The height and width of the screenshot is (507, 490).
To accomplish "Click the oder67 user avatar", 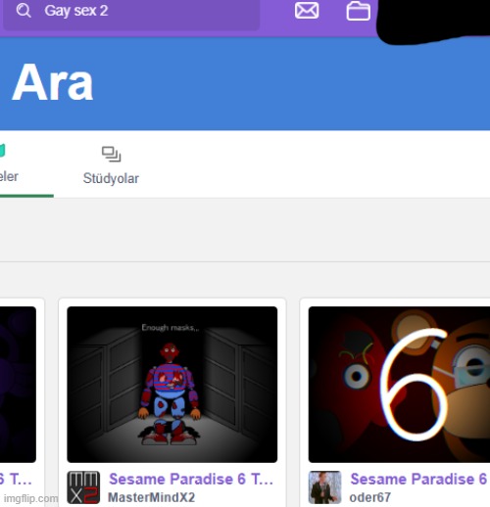I will coord(324,487).
